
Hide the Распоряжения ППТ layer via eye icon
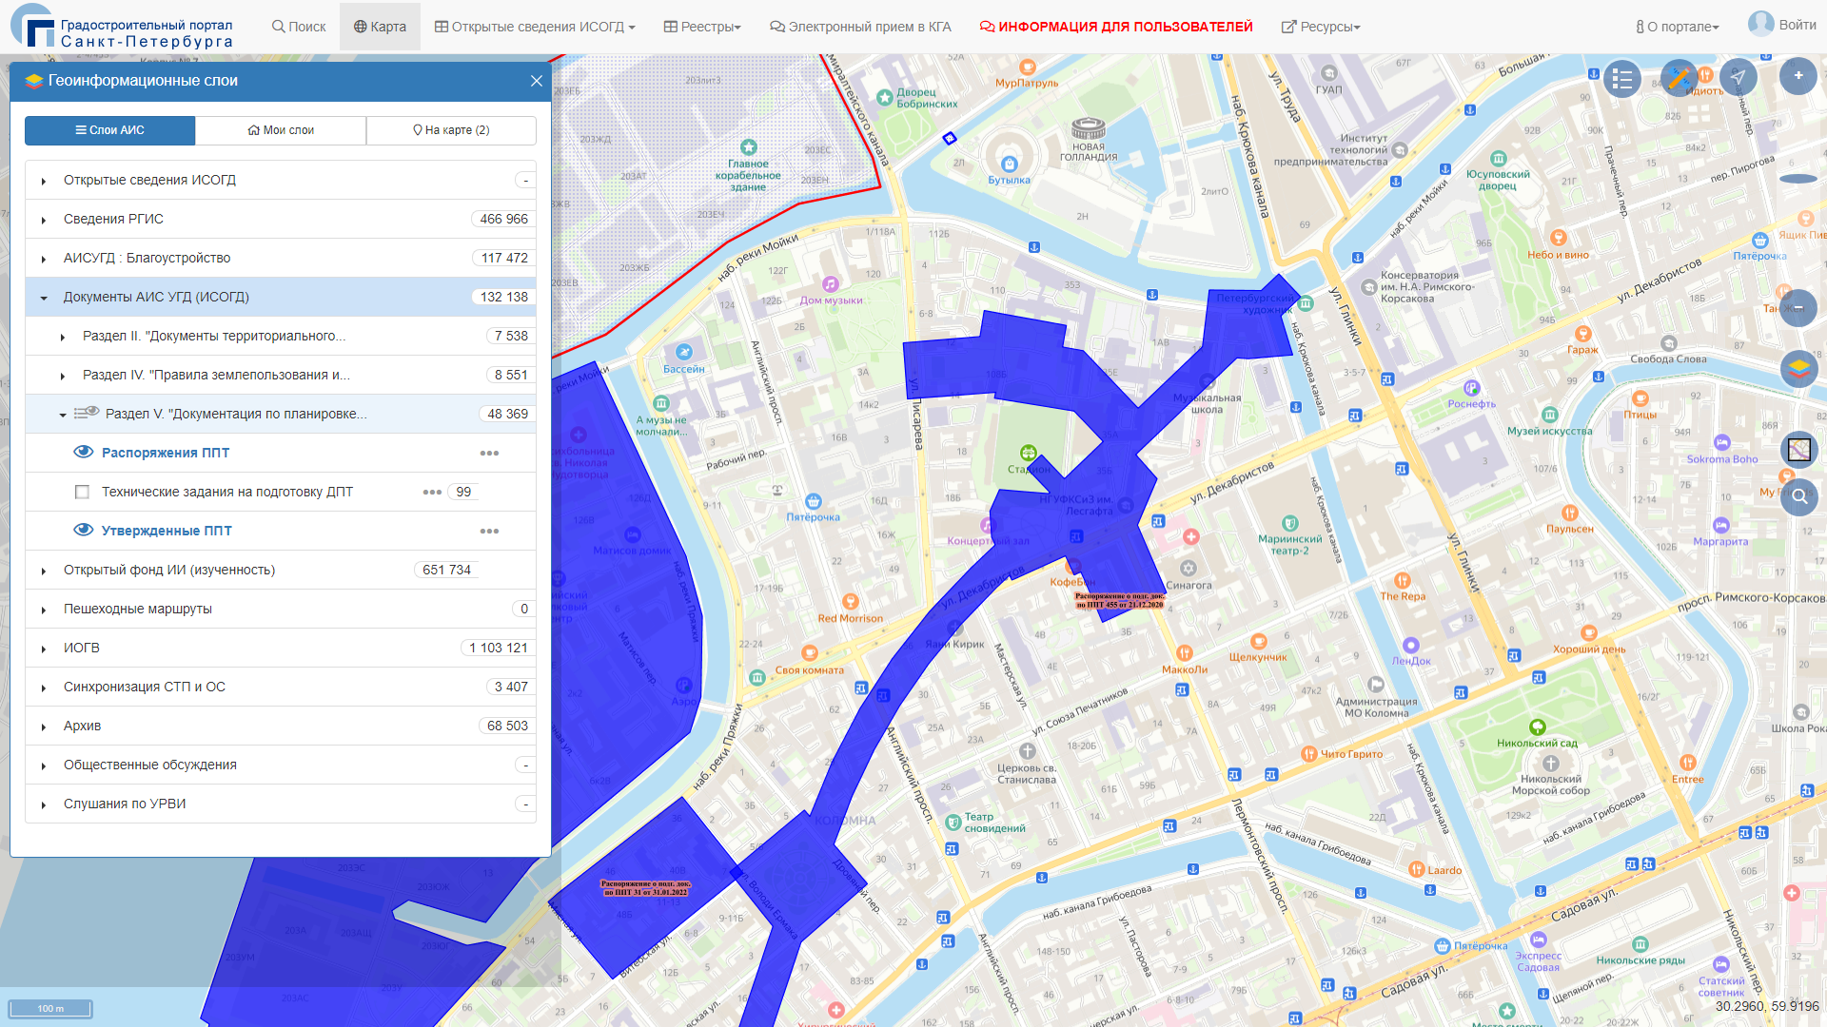click(84, 453)
